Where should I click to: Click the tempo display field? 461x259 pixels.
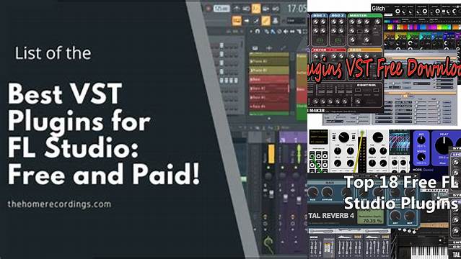click(221, 9)
